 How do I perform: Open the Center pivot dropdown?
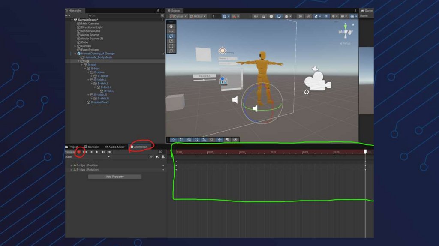178,16
